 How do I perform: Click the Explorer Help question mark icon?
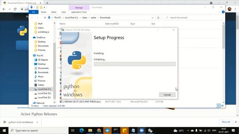[223, 12]
